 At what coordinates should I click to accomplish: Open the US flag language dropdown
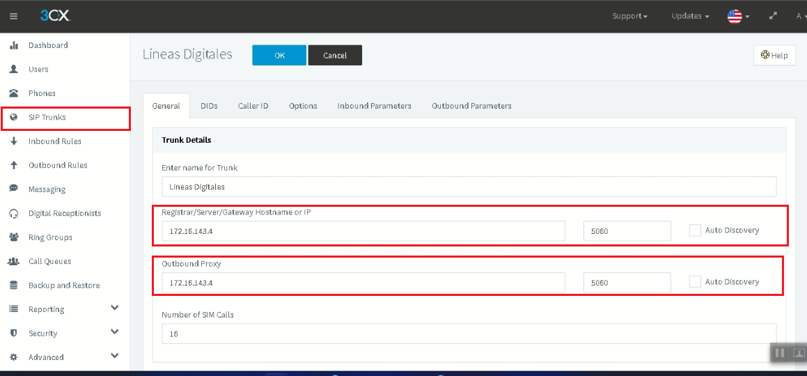tap(738, 17)
